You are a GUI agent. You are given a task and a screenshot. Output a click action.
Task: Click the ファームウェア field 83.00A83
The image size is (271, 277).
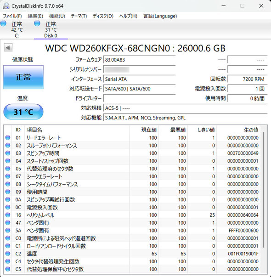[139, 60]
